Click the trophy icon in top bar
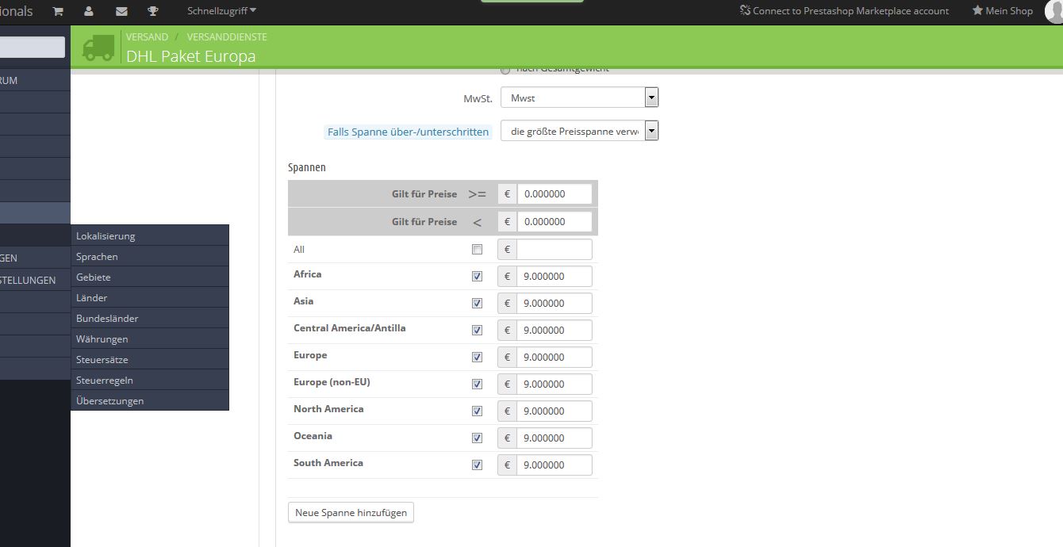This screenshot has height=547, width=1063. [x=153, y=11]
